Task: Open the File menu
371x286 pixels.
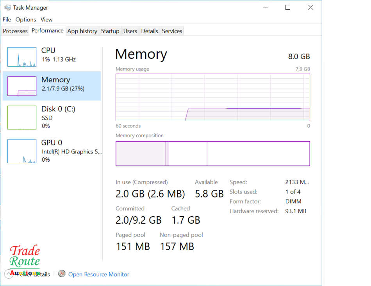Action: [7, 19]
